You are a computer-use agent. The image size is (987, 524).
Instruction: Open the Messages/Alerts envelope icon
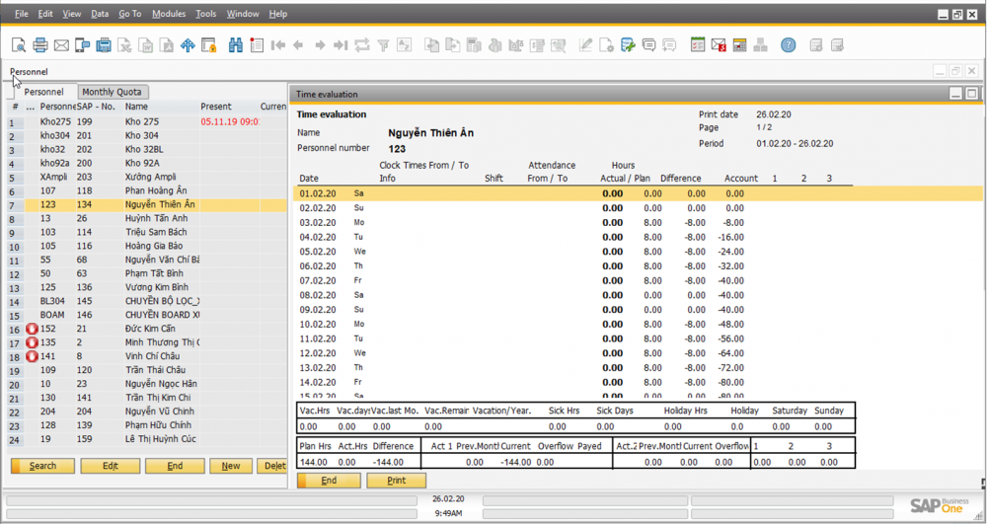pos(719,45)
